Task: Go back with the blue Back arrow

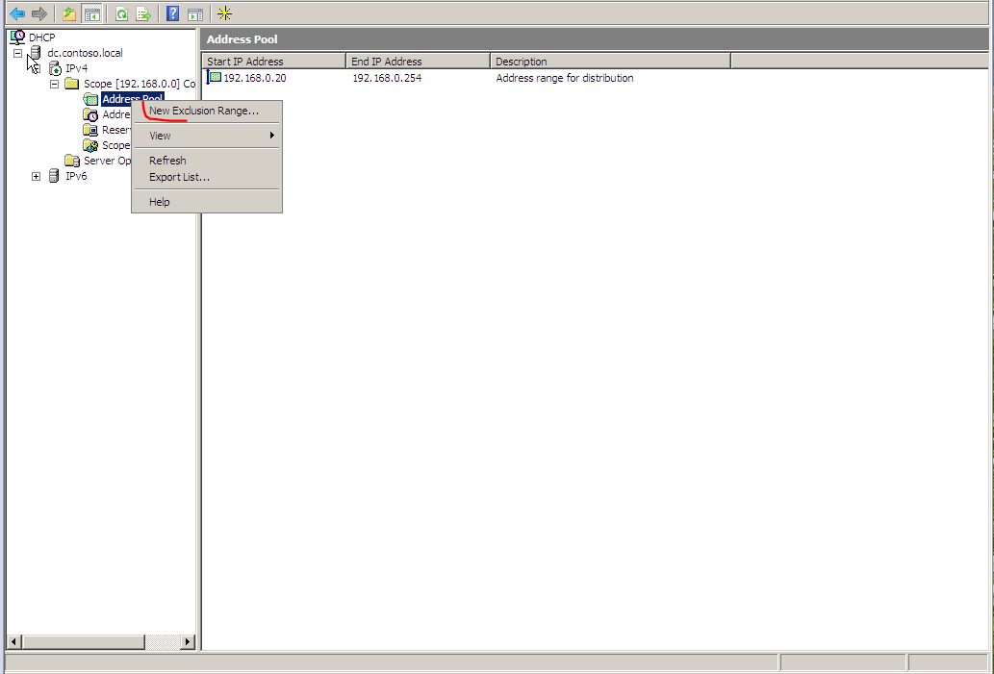Action: [17, 13]
